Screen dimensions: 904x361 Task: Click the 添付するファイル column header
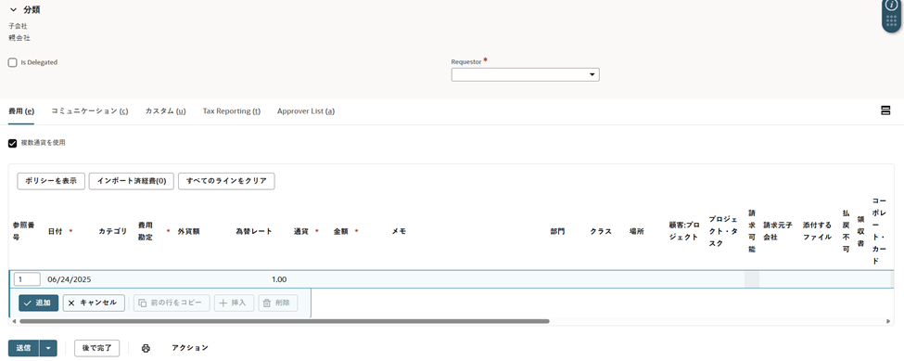pos(818,231)
